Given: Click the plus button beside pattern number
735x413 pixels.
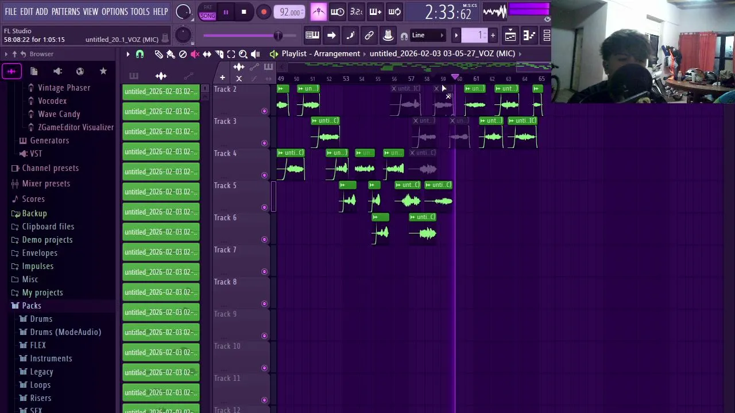Looking at the screenshot, I should pos(493,36).
